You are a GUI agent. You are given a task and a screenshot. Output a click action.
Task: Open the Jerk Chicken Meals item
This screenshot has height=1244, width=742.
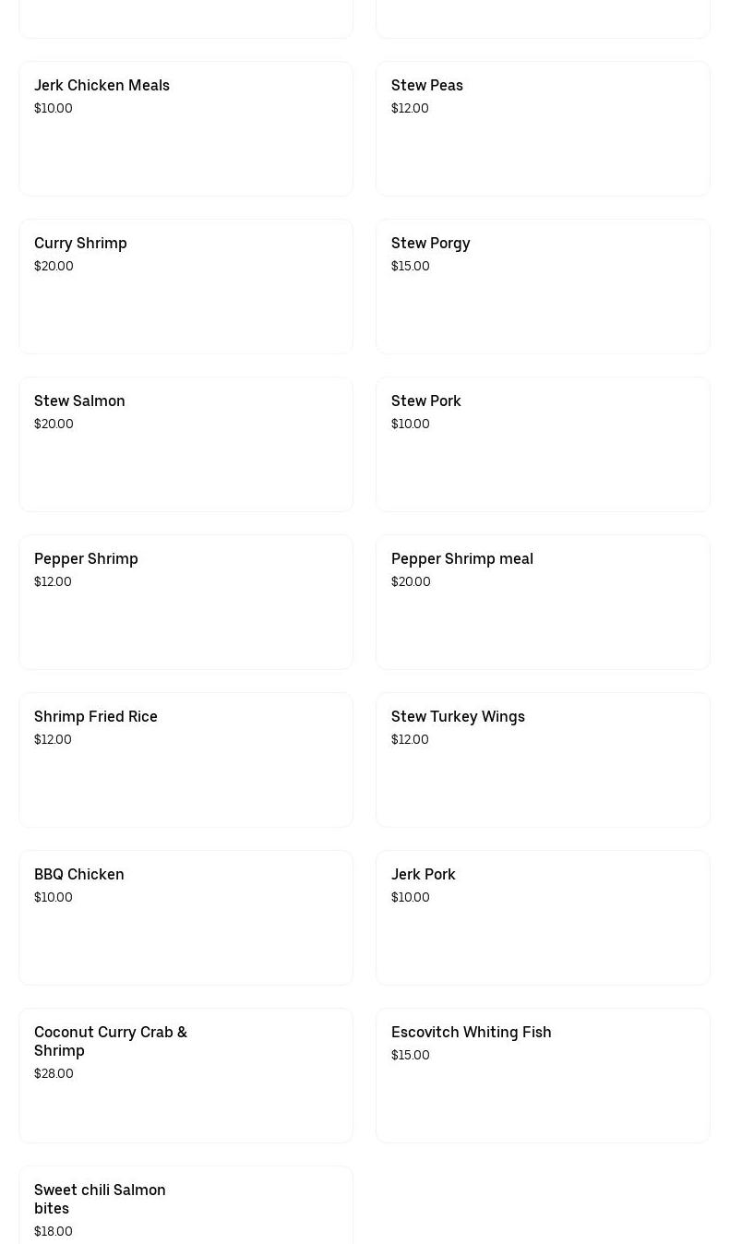[185, 129]
